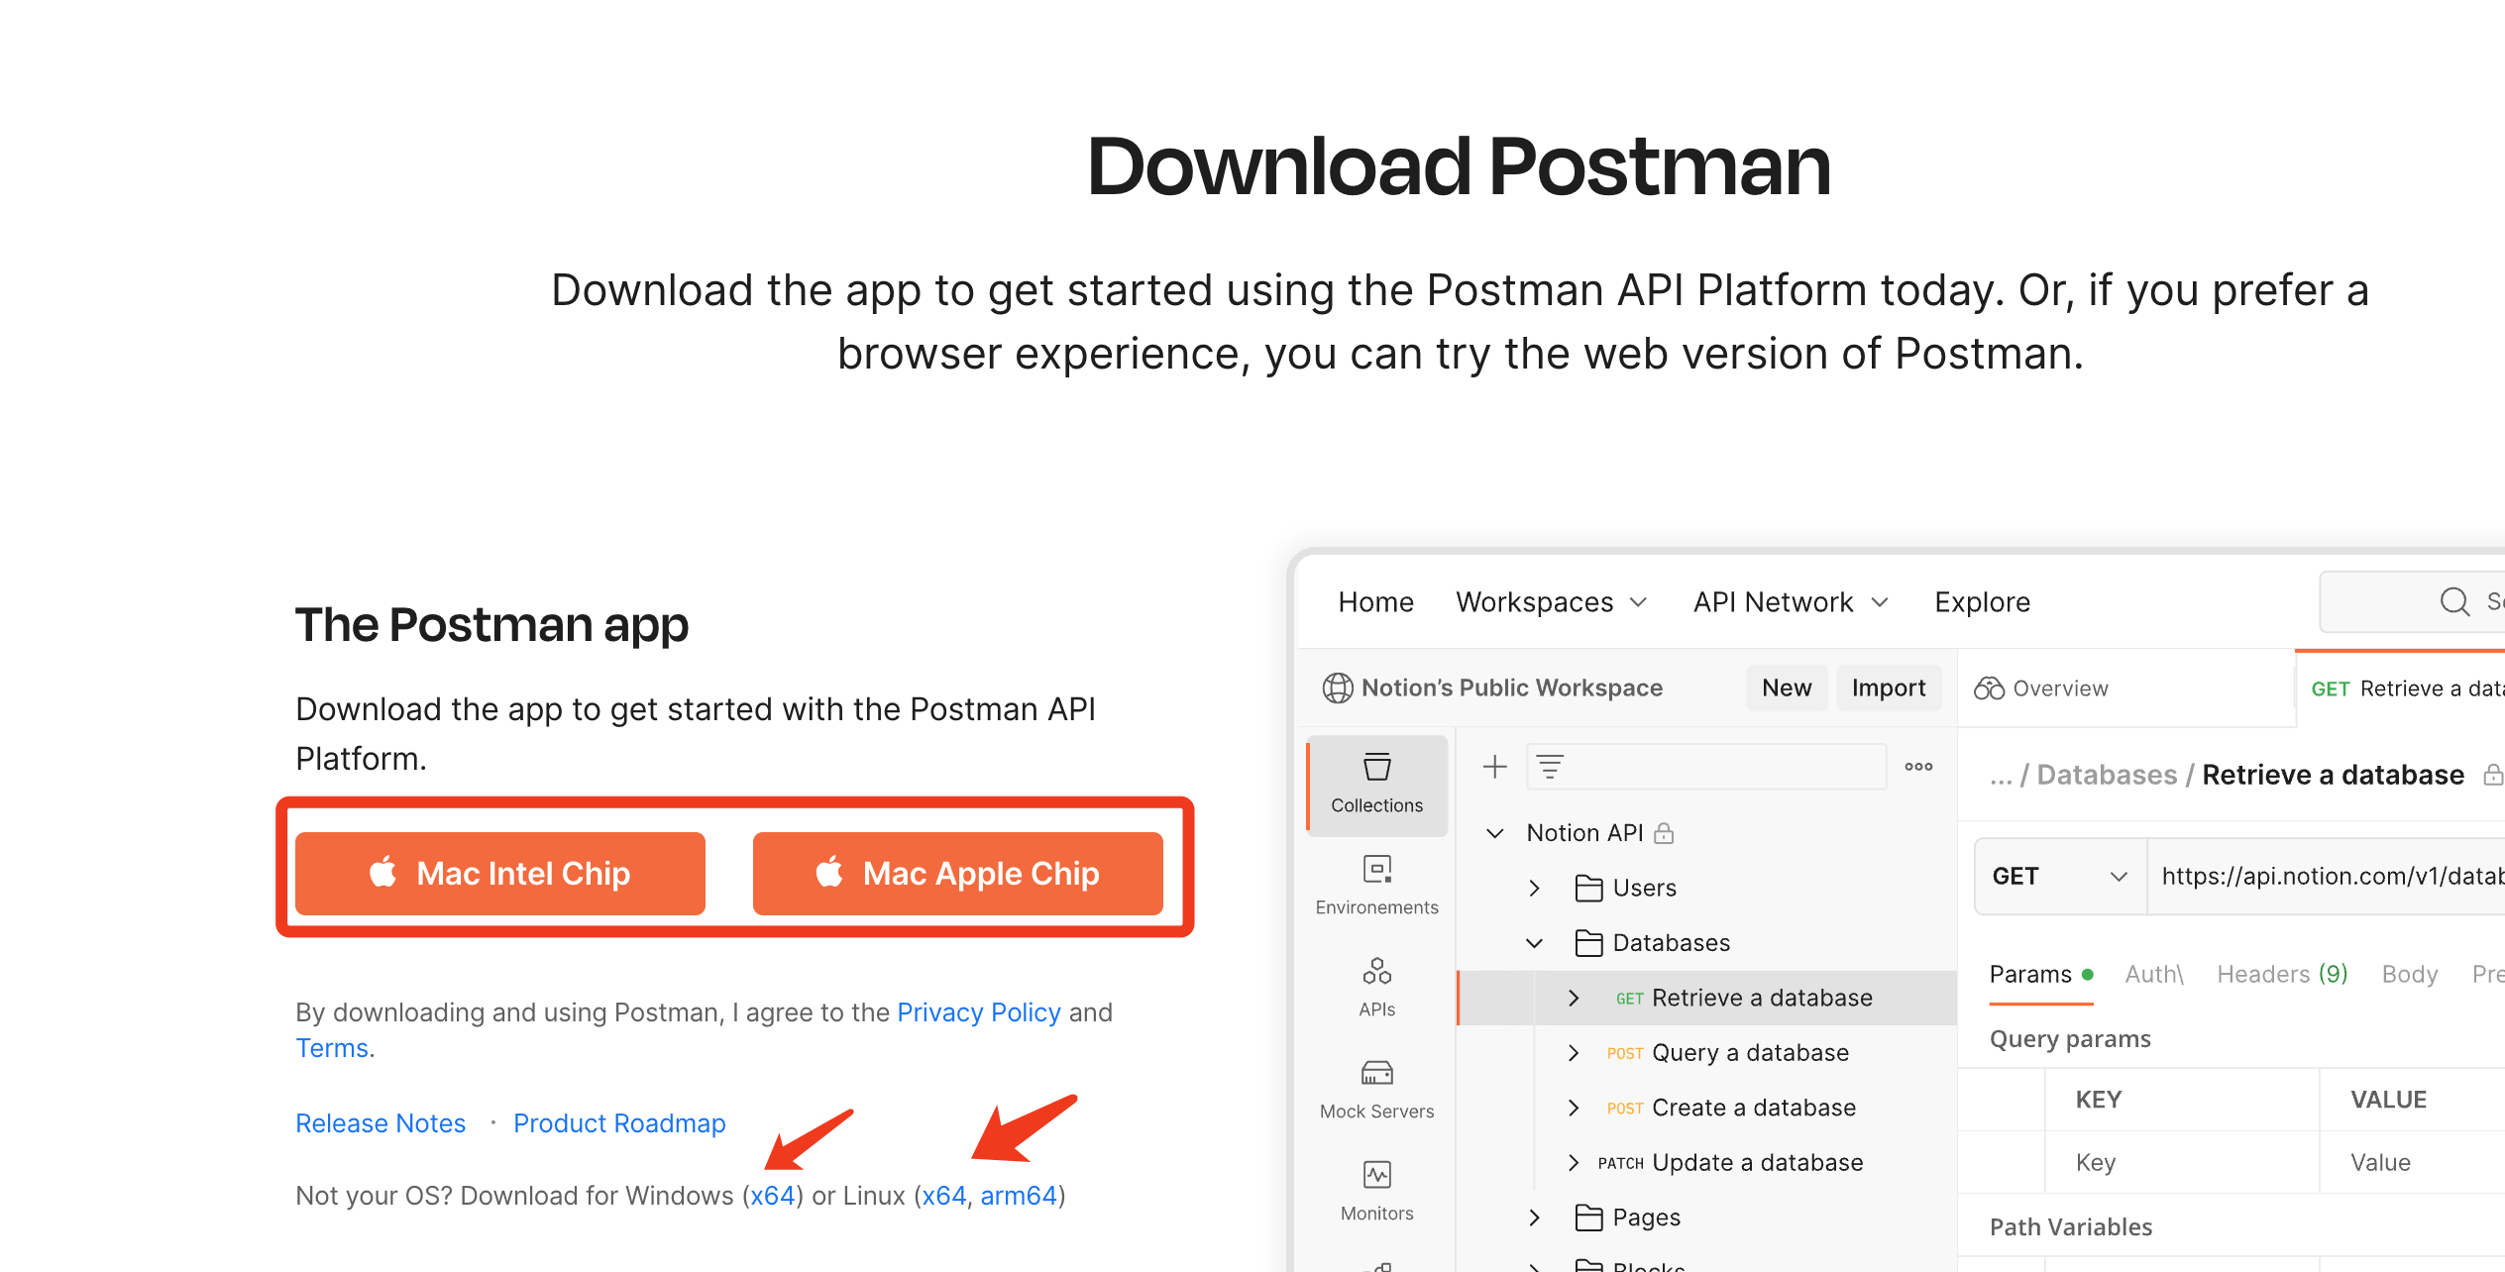Download Postman for Mac Intel Chip
This screenshot has height=1272, width=2505.
point(501,873)
